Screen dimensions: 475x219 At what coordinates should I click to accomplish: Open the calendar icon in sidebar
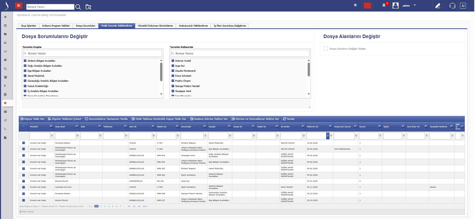click(x=5, y=26)
